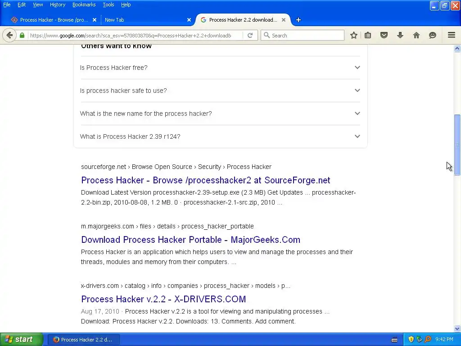Go back using the browser back arrow
Screen dimensions: 461x346
9,35
